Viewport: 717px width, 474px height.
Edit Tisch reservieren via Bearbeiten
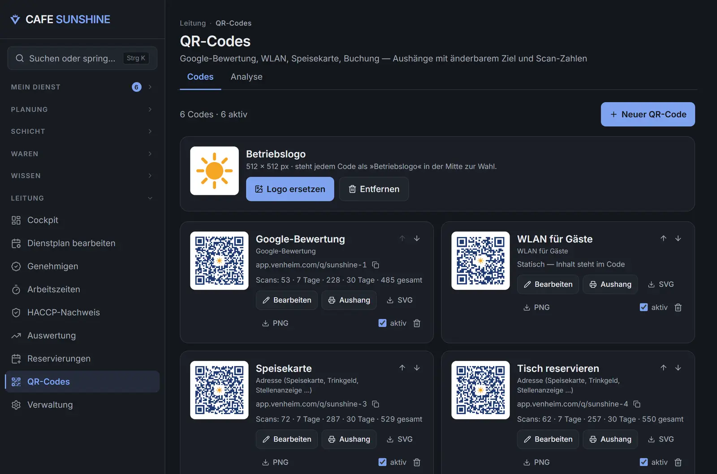(x=548, y=440)
